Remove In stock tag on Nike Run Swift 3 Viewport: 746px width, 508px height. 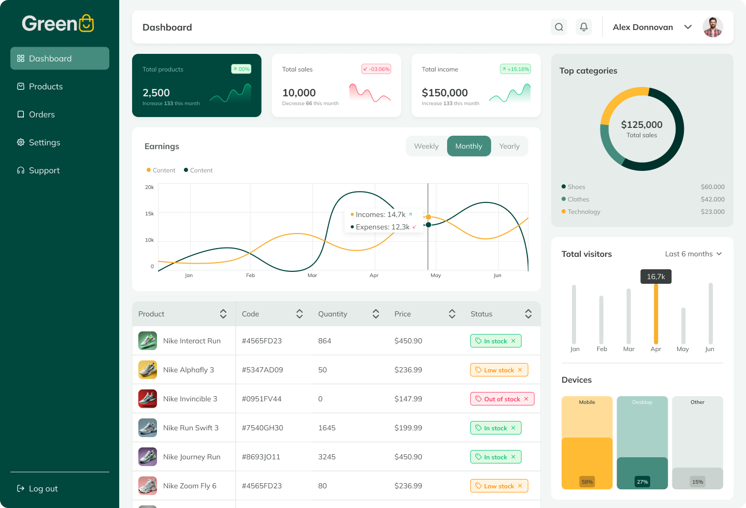[513, 428]
